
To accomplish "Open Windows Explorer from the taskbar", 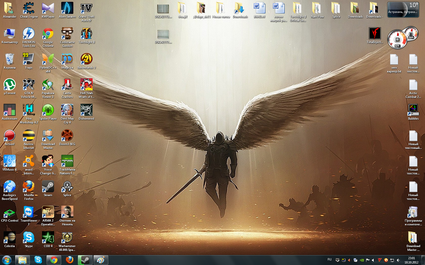I will click(x=22, y=260).
